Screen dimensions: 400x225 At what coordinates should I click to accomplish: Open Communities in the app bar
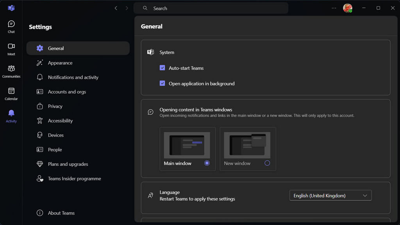[11, 71]
